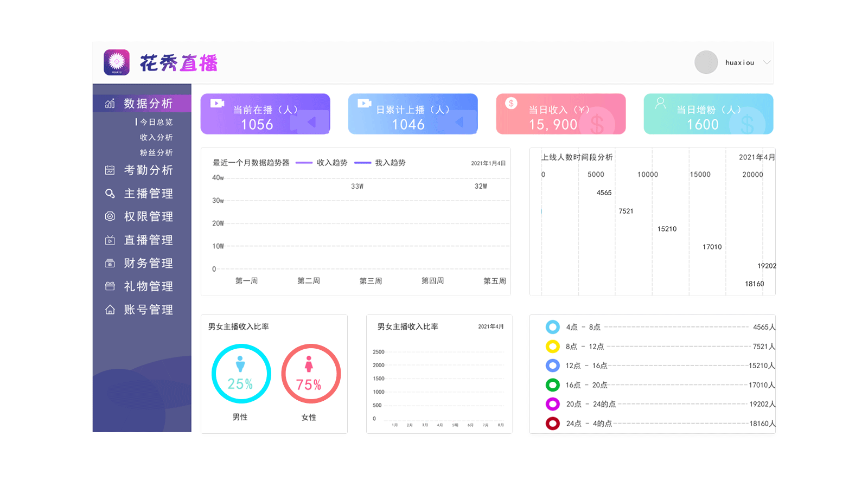
Task: Click the 2021年1月4日 date on trend chart
Action: tap(488, 163)
